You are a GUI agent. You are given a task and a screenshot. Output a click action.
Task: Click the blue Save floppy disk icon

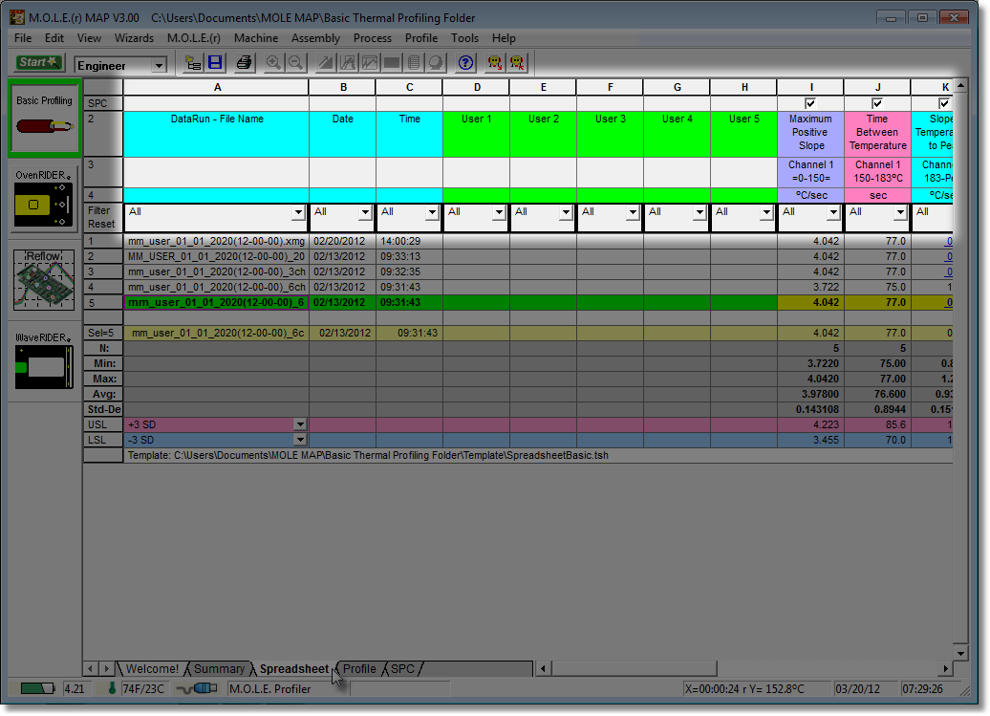[215, 62]
